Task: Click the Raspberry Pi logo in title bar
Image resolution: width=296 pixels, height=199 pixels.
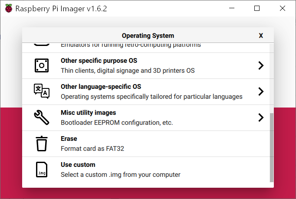Action: tap(9, 8)
